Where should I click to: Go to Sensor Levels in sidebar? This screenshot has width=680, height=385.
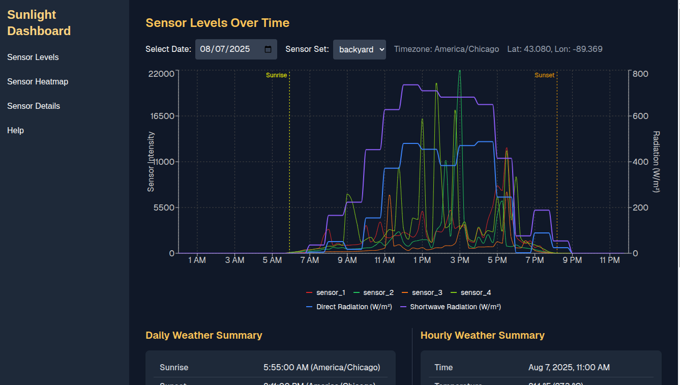33,57
